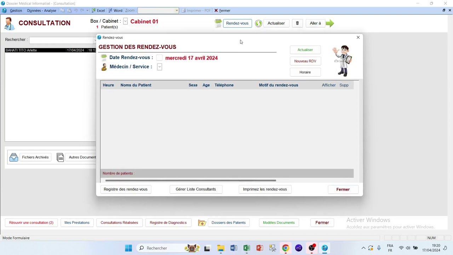Click the redo arrow in the toolbar
The height and width of the screenshot is (255, 453).
coord(82,11)
